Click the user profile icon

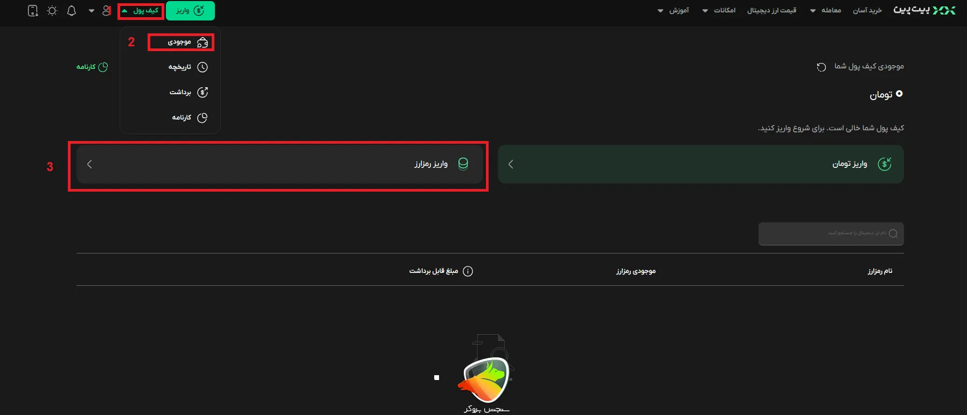point(106,11)
